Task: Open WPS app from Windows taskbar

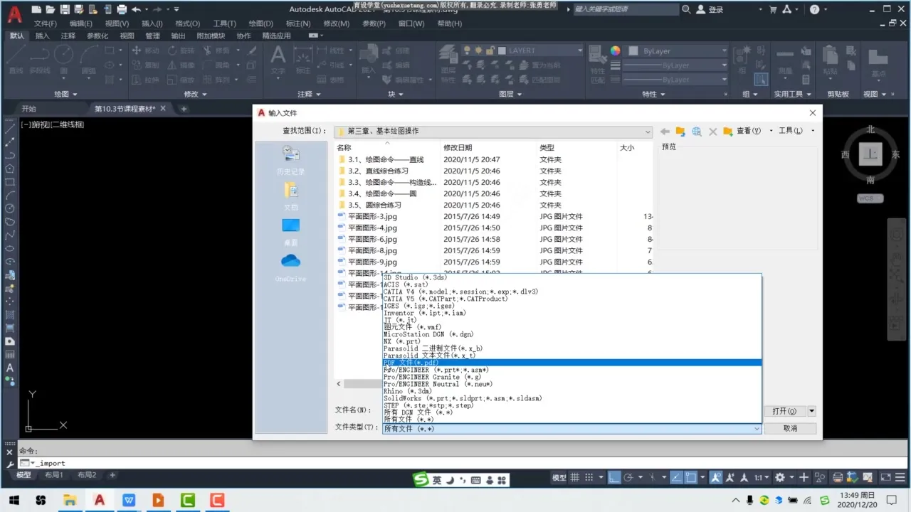Action: click(129, 500)
